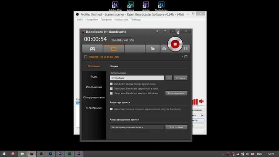Click the full-screen window icon in resolution bar

(x=186, y=57)
